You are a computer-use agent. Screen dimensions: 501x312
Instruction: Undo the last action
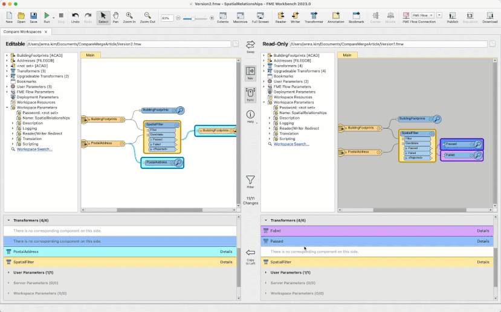click(75, 18)
